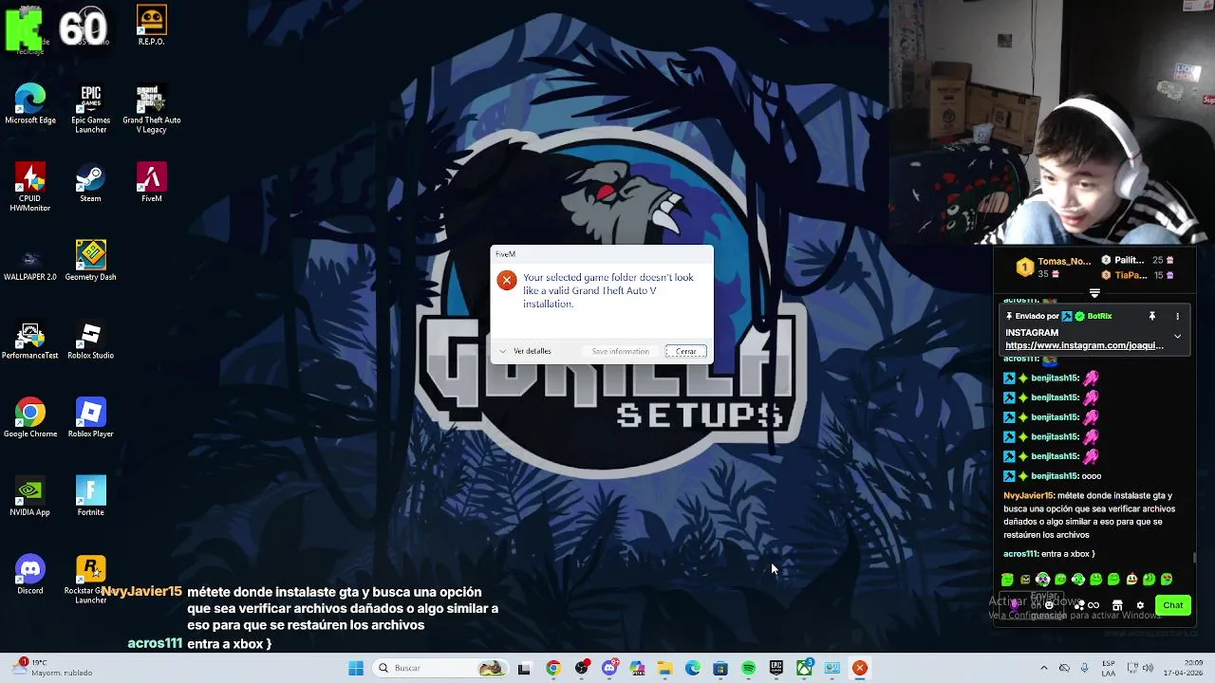Image resolution: width=1215 pixels, height=683 pixels.
Task: Open File Explorer from the taskbar
Action: coord(664,668)
